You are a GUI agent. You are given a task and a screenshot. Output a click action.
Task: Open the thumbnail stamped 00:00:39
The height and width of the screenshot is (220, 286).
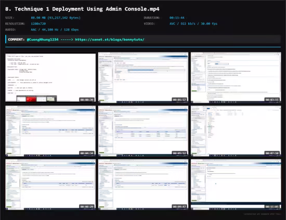50,77
